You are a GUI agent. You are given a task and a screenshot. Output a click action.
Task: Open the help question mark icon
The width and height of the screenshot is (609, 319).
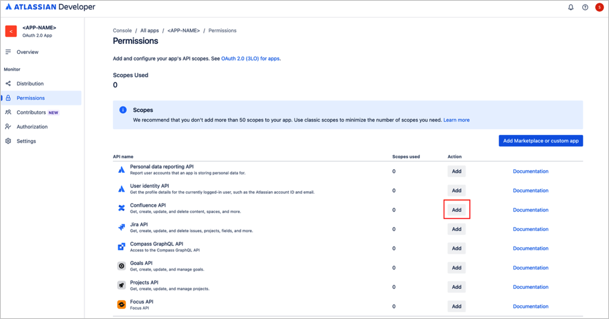tap(585, 7)
